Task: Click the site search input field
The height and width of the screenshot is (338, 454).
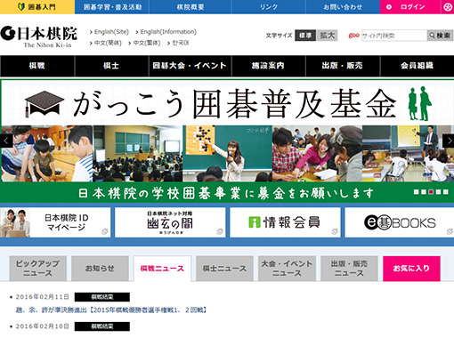Action: click(x=394, y=36)
